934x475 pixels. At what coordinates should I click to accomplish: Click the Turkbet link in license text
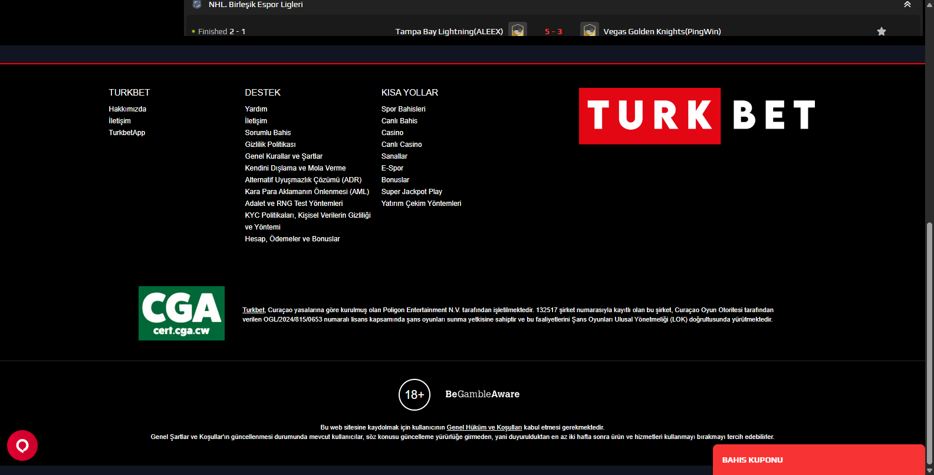pos(254,310)
